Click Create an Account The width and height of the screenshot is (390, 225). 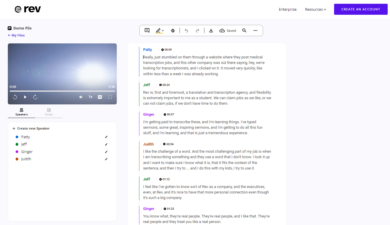361,9
